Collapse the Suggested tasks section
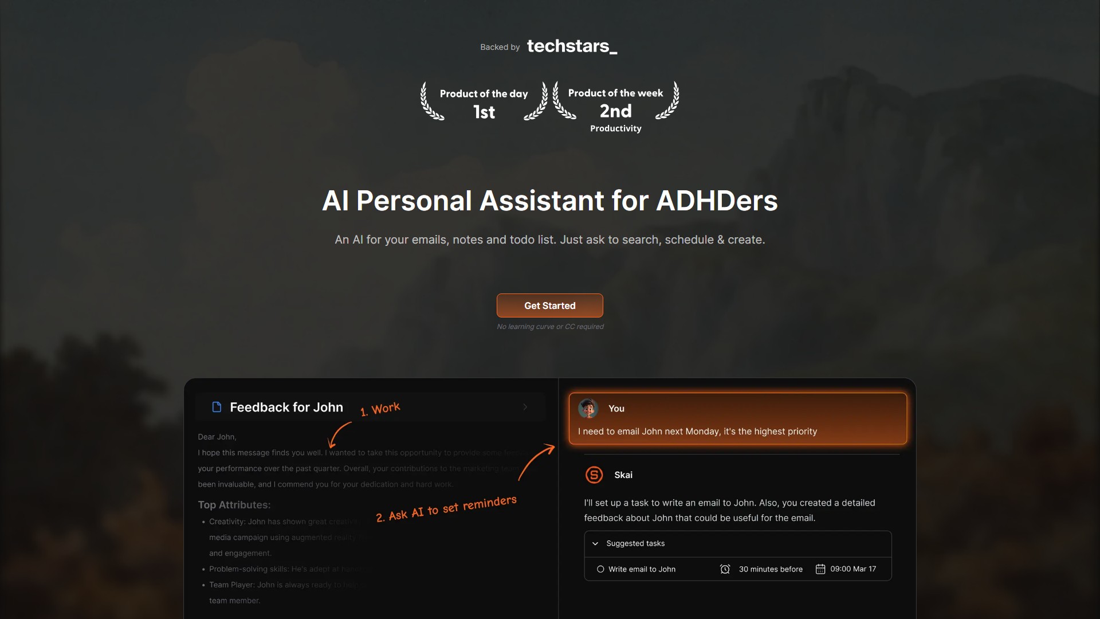Image resolution: width=1100 pixels, height=619 pixels. [x=595, y=543]
